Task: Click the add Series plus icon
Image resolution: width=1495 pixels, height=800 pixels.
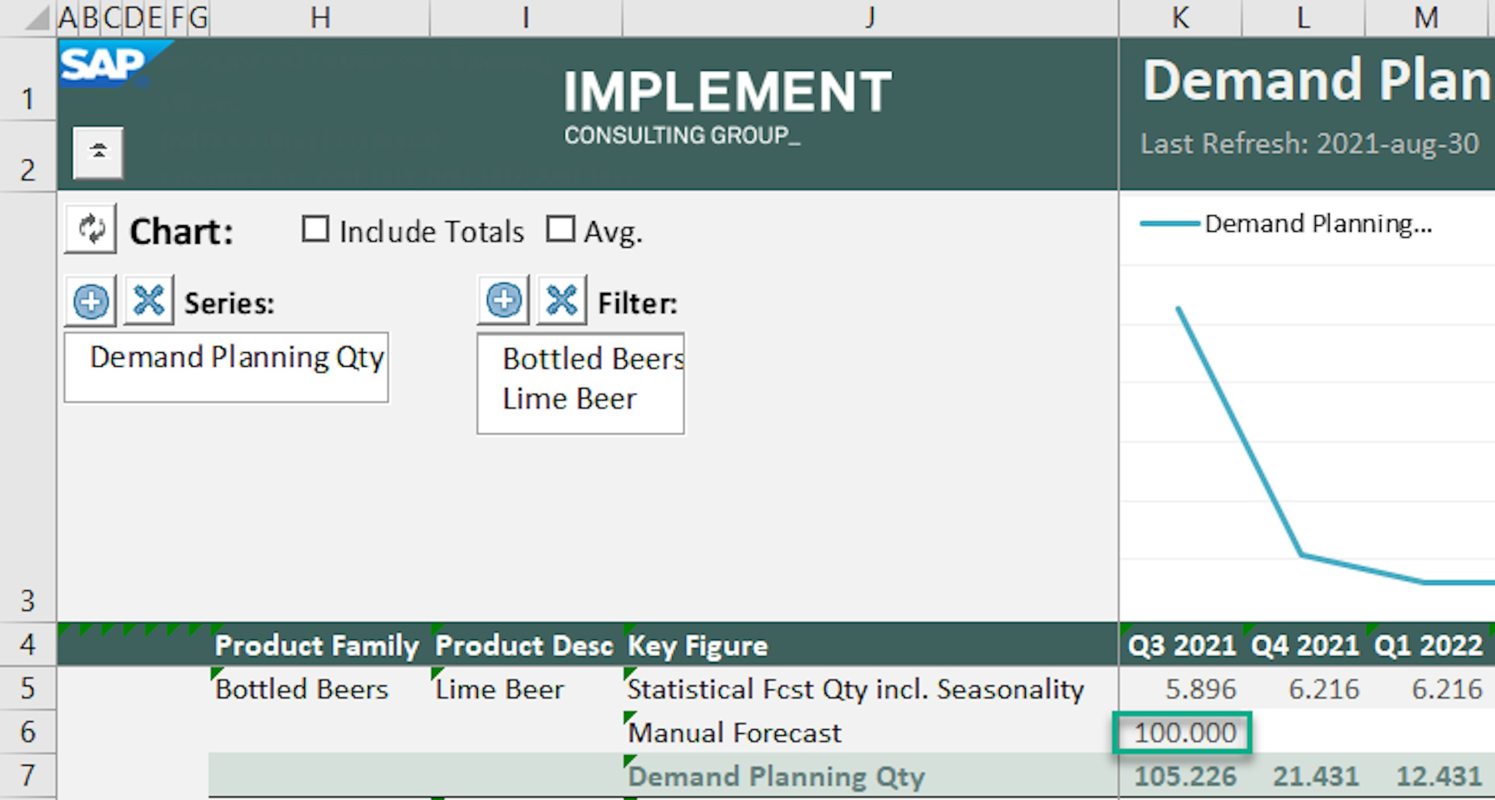Action: pyautogui.click(x=90, y=301)
